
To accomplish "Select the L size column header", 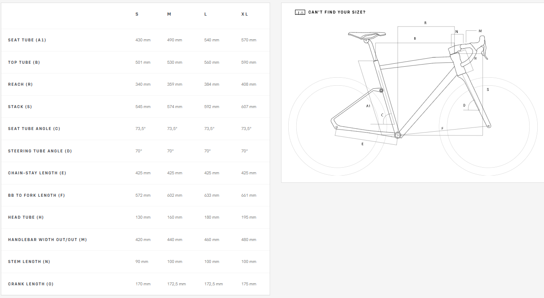I will 205,14.
